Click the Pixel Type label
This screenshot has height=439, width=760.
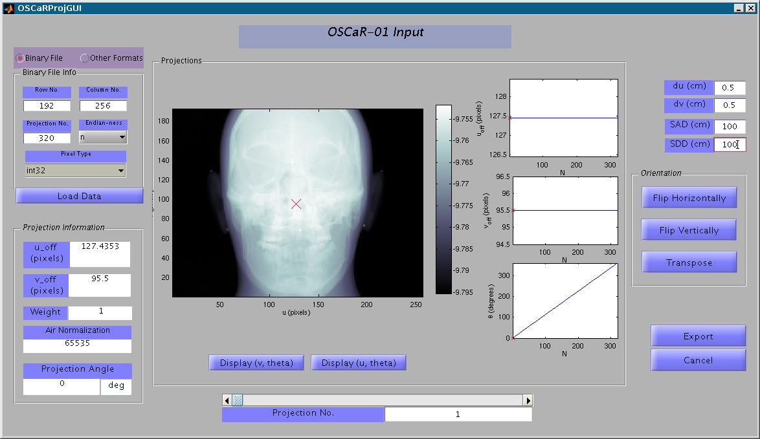[76, 156]
